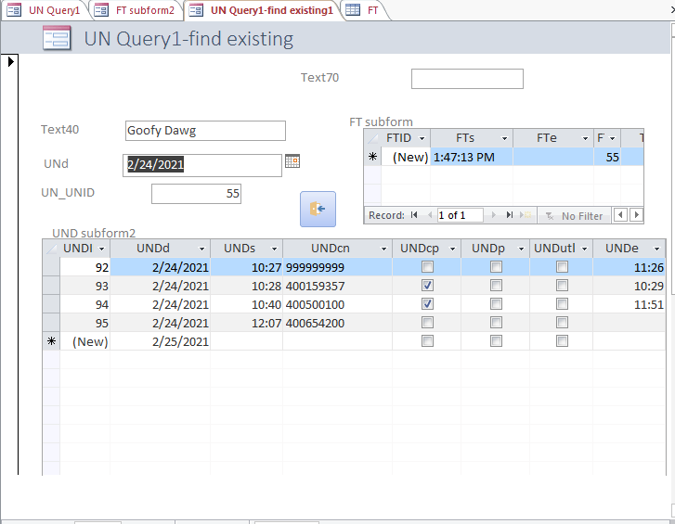Go to last record in FT subform
The width and height of the screenshot is (675, 524).
[509, 215]
